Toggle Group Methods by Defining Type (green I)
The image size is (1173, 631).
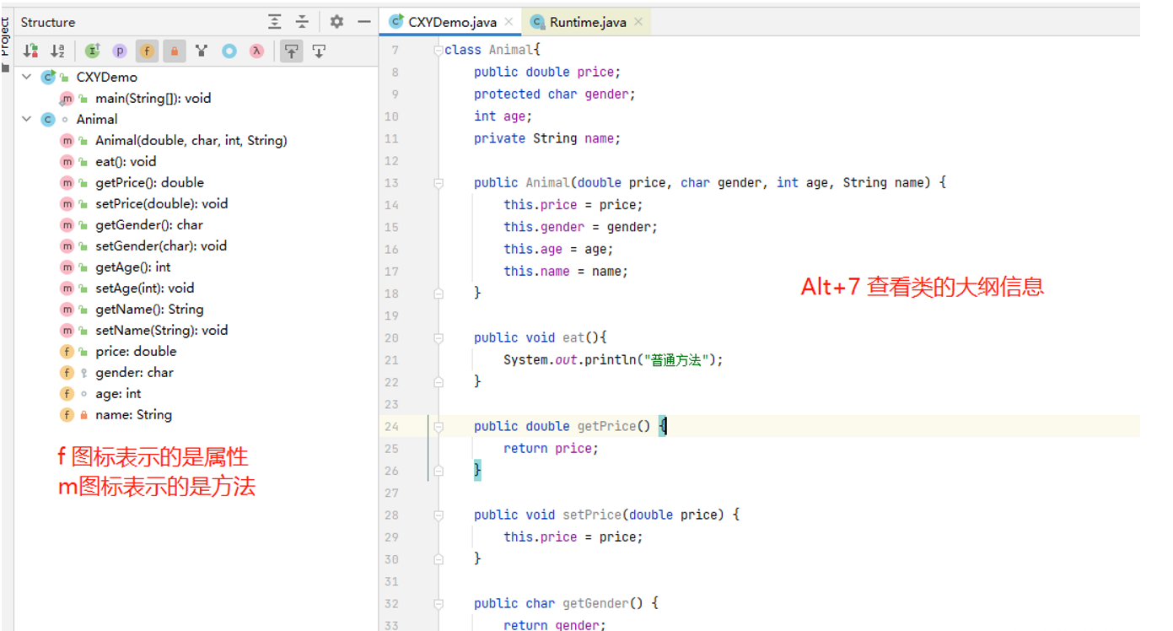point(93,51)
